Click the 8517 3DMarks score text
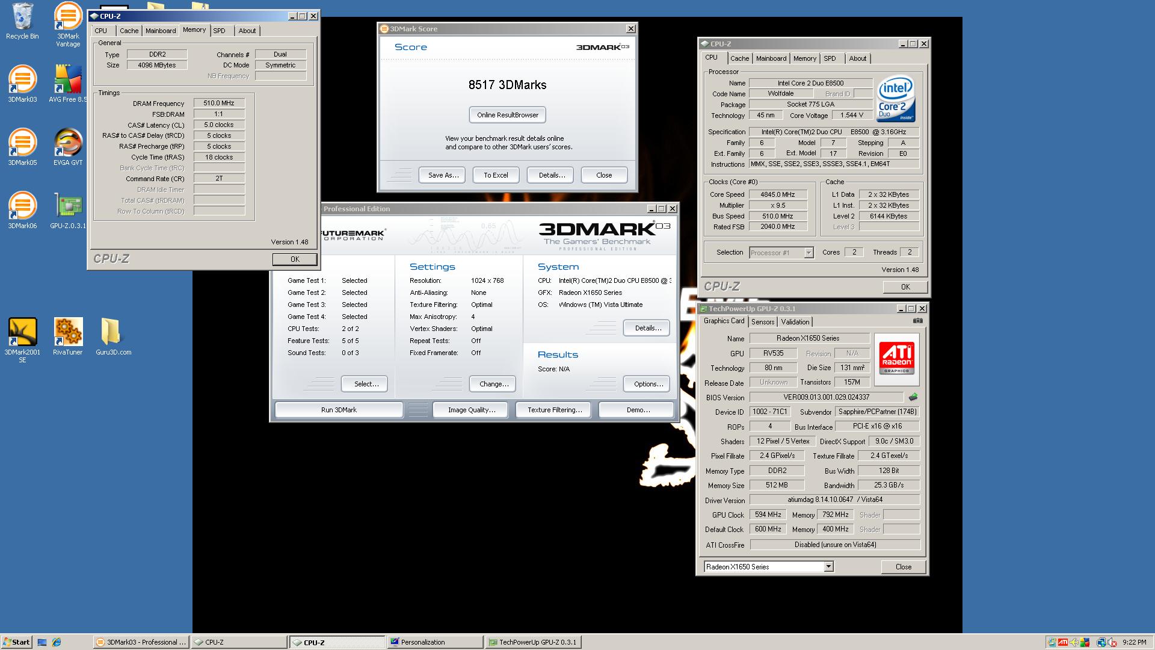The height and width of the screenshot is (650, 1155). pyautogui.click(x=507, y=85)
